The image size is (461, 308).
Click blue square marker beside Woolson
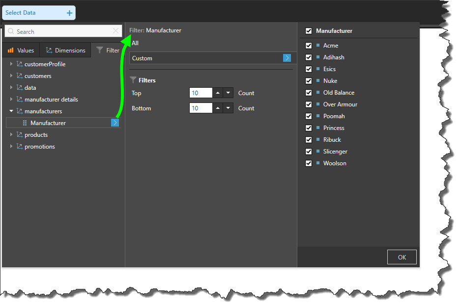coord(318,163)
